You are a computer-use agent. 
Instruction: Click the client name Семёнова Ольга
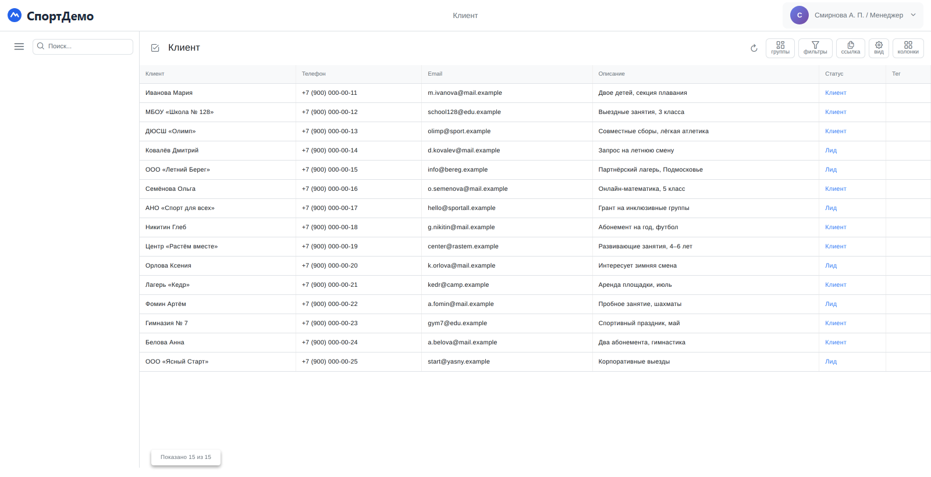[170, 189]
